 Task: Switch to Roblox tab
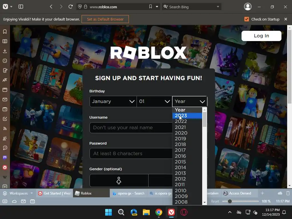coord(91,193)
